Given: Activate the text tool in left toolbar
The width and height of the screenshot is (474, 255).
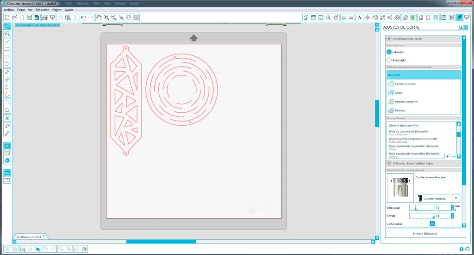Looking at the screenshot, I should [x=7, y=118].
